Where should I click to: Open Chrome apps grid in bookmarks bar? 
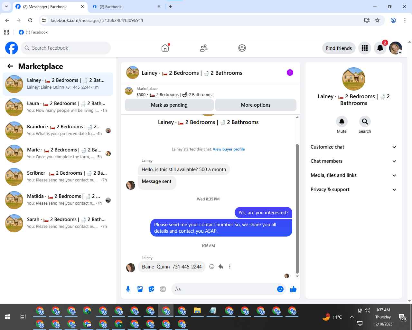[x=6, y=32]
